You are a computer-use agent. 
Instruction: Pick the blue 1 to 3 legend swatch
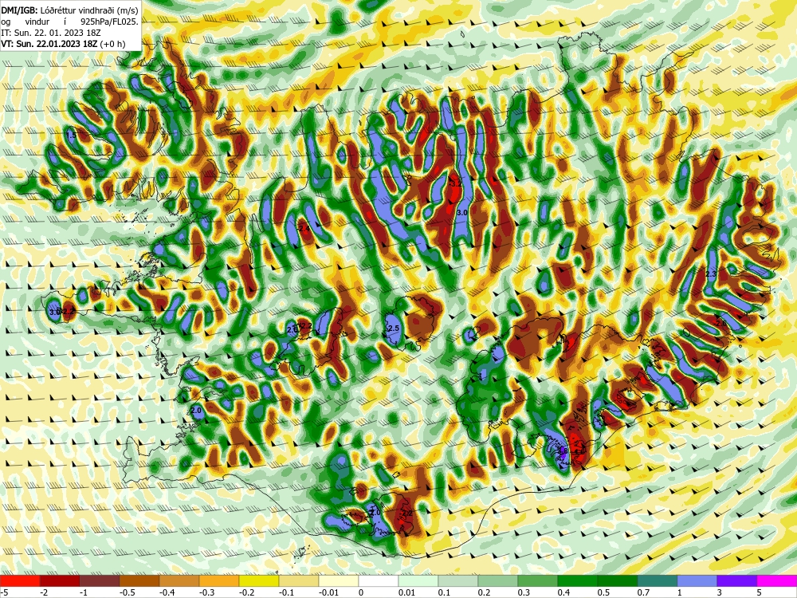click(697, 580)
